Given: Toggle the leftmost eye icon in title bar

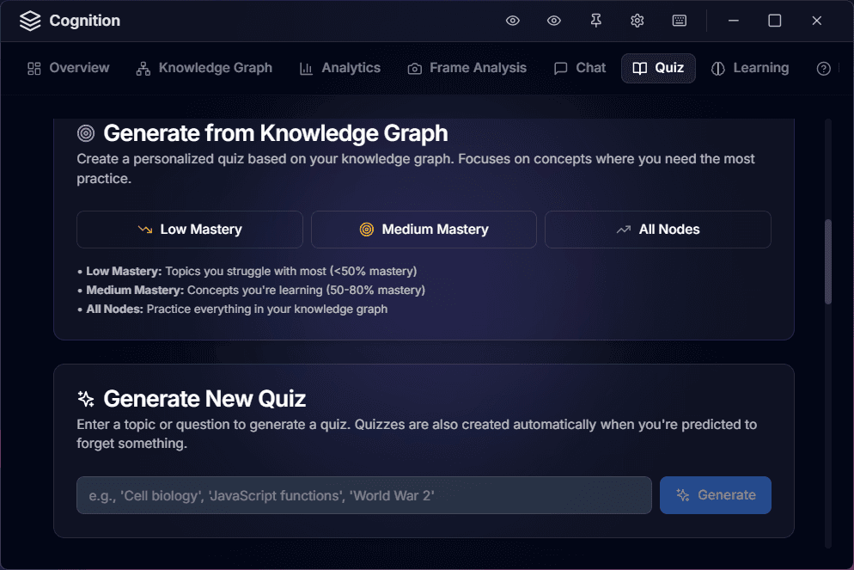Looking at the screenshot, I should click(513, 21).
